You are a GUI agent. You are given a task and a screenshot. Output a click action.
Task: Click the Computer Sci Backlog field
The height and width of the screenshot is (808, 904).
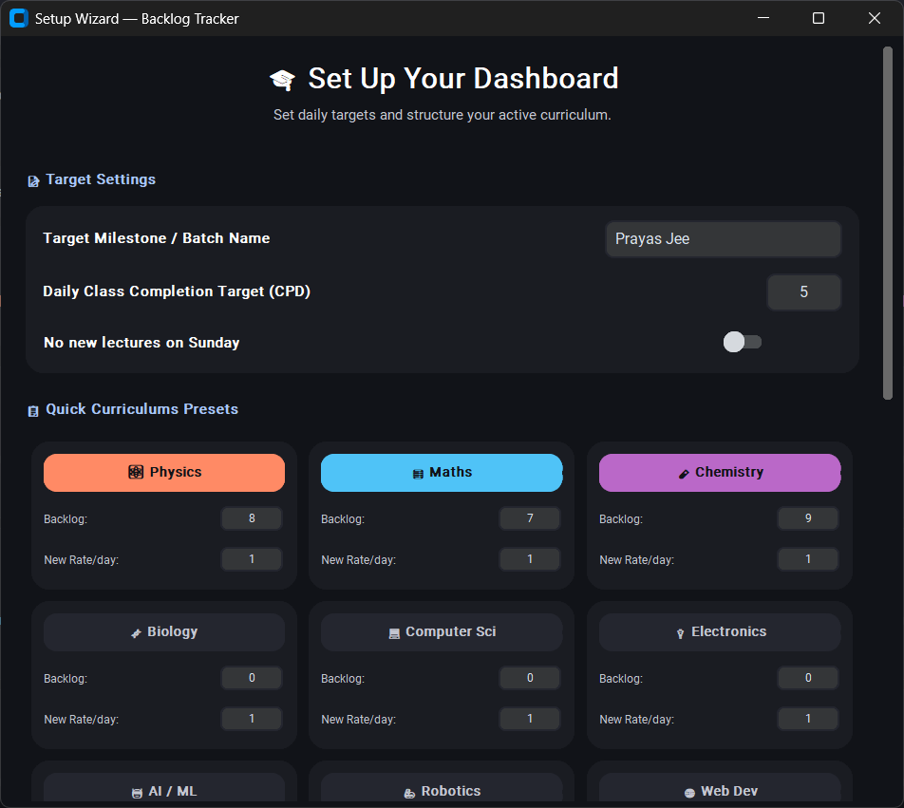530,678
